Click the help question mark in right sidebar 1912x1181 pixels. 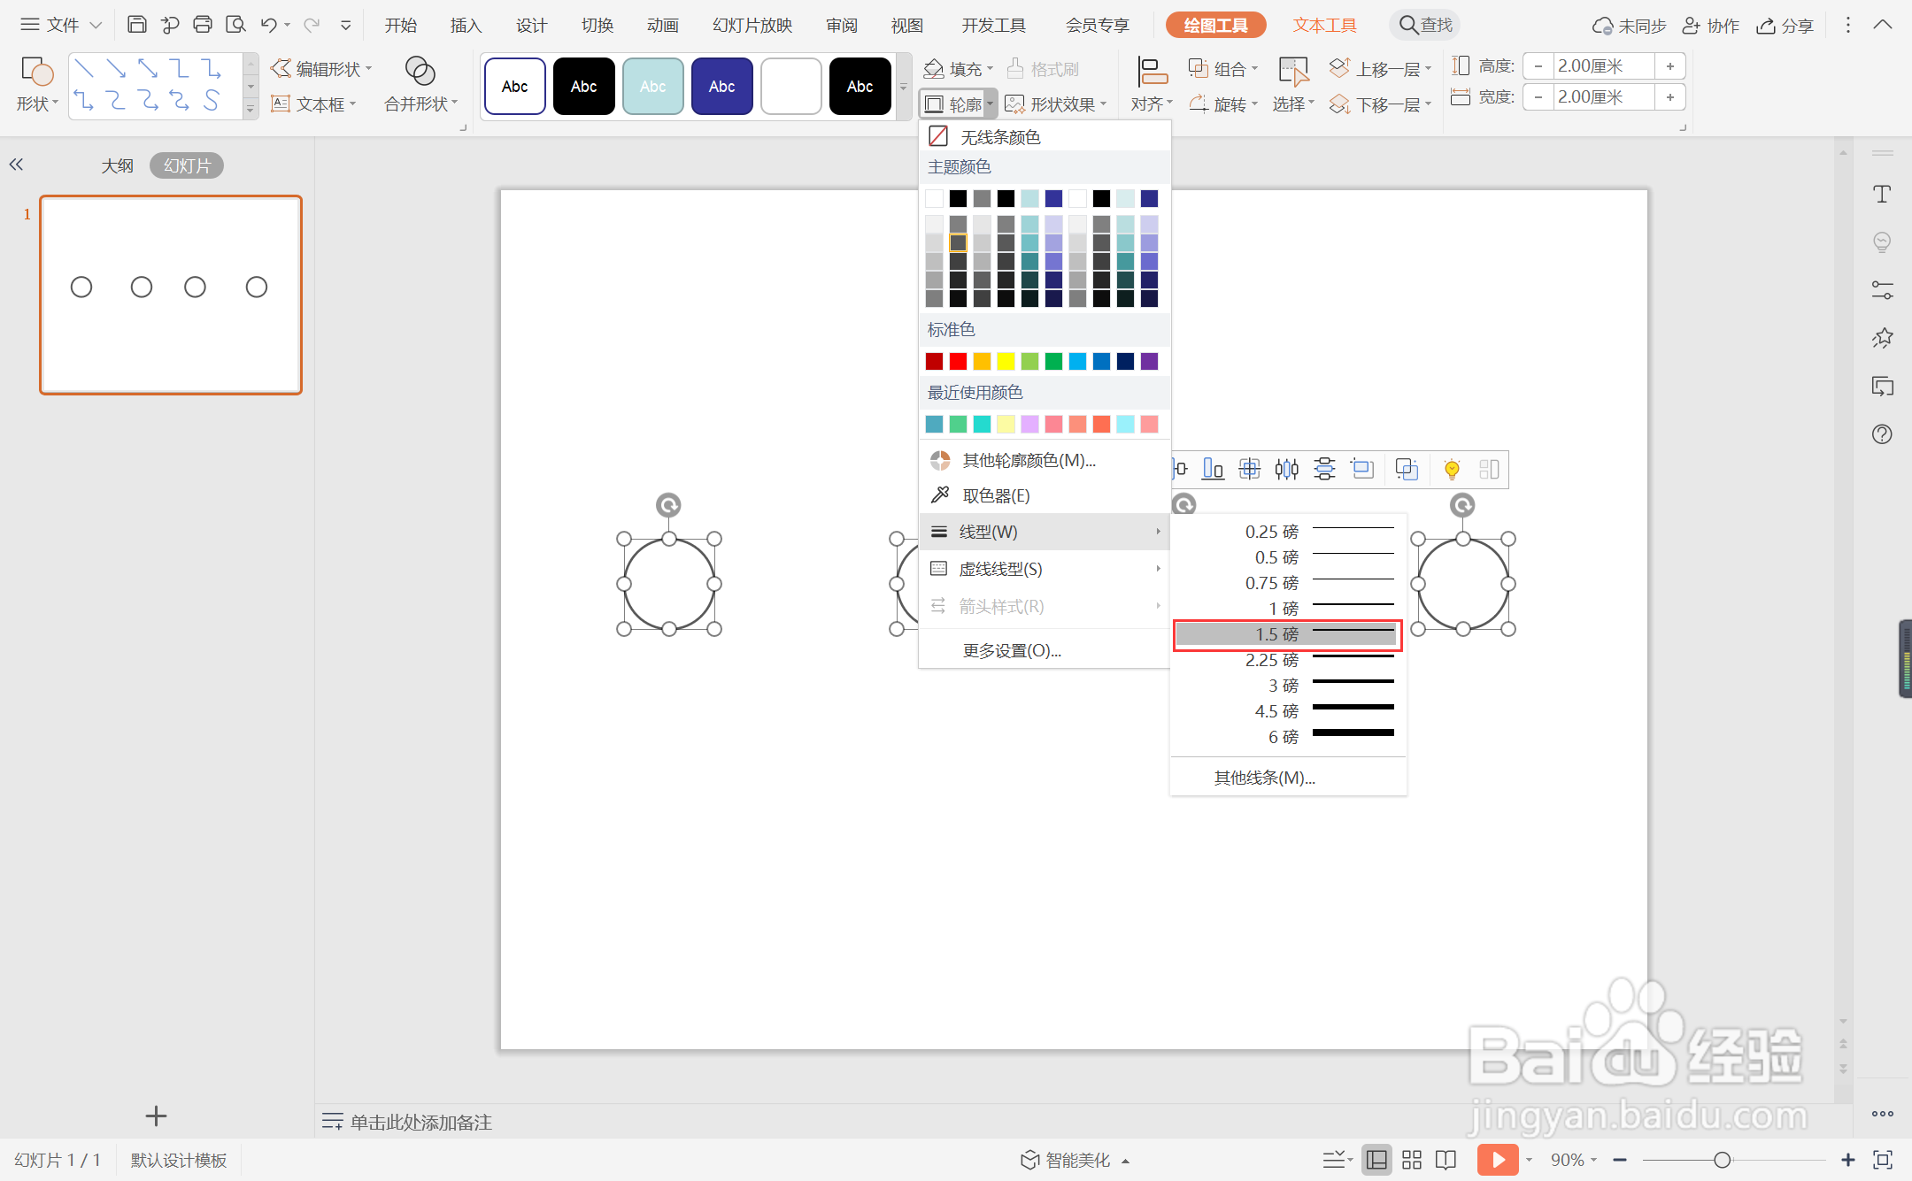tap(1882, 434)
